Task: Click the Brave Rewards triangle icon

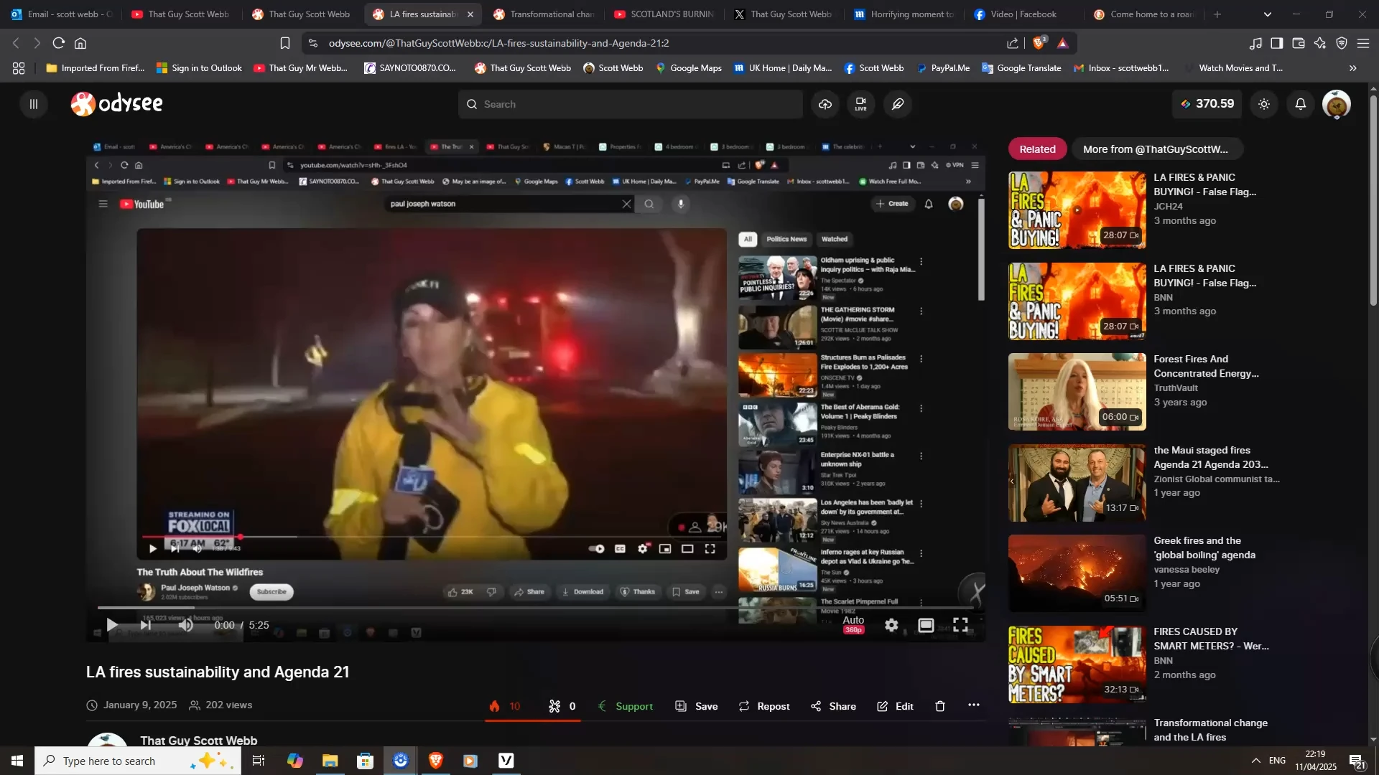Action: 1063,43
